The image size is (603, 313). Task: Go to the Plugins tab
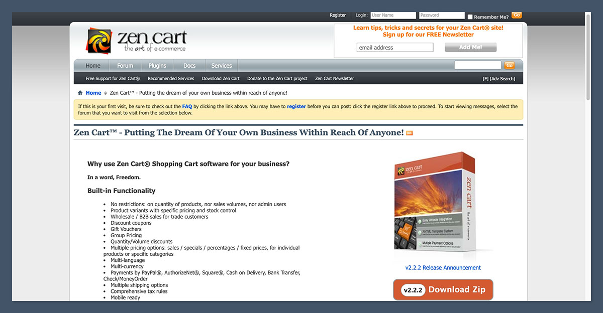(x=157, y=66)
